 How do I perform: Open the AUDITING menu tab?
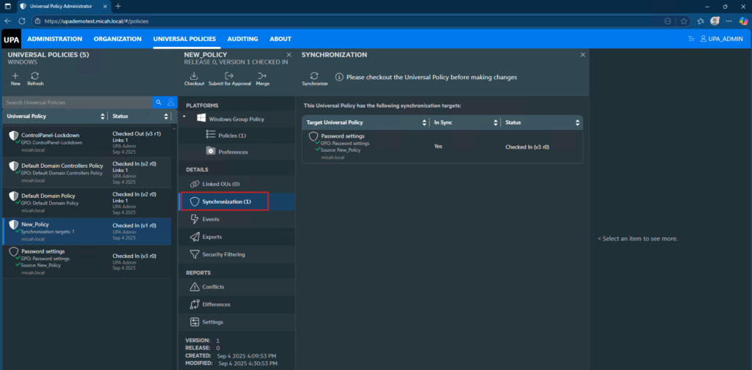[242, 39]
